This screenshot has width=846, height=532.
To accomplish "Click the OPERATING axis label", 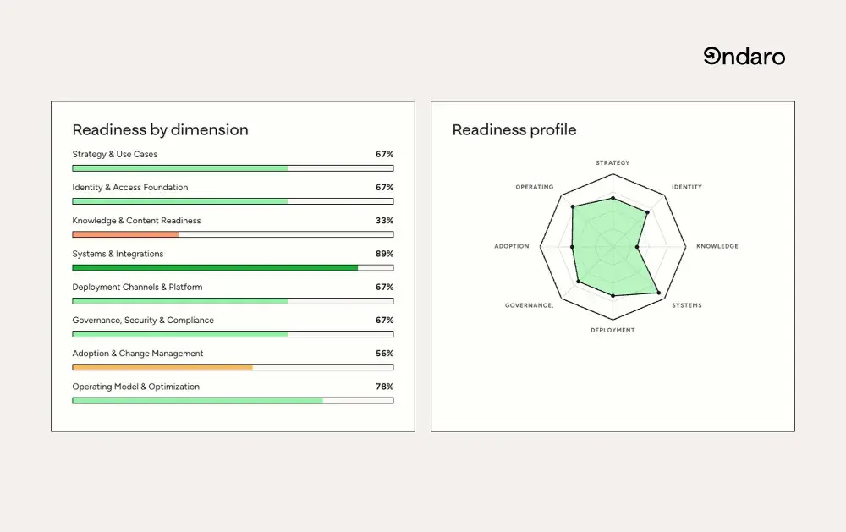I will [535, 187].
